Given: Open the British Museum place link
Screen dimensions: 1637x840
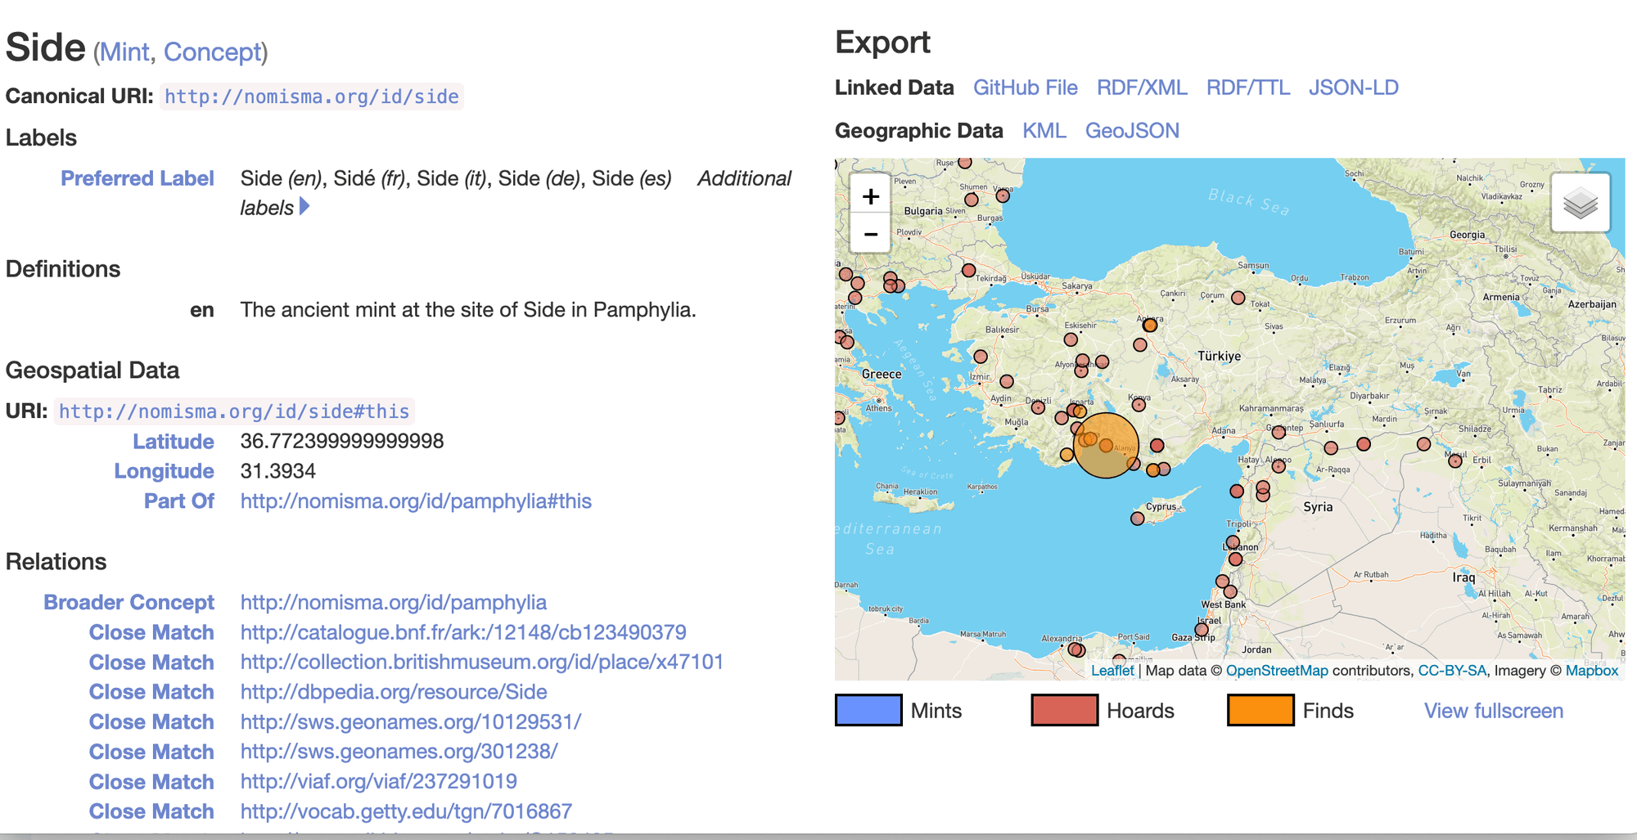Looking at the screenshot, I should pos(482,662).
